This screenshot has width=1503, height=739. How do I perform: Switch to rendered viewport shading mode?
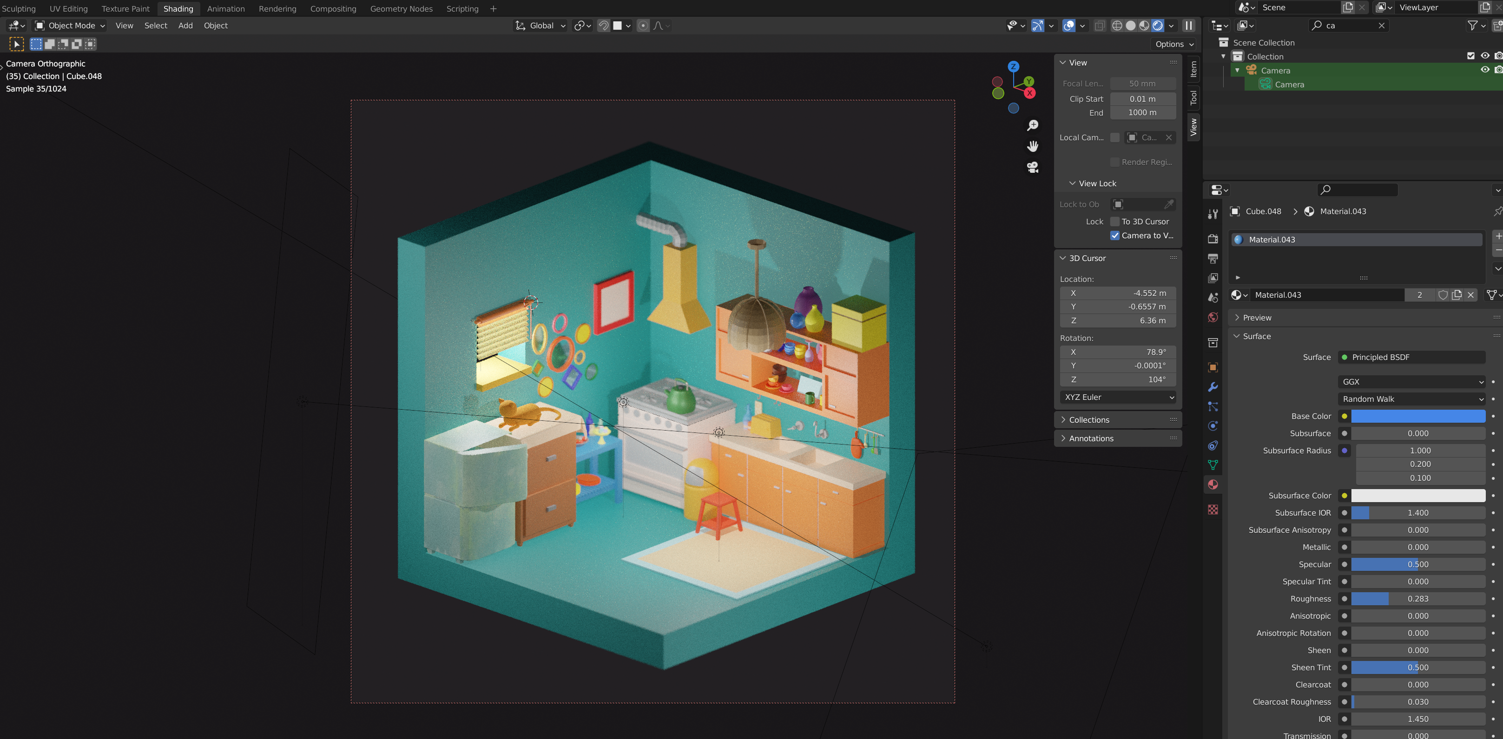[1158, 26]
